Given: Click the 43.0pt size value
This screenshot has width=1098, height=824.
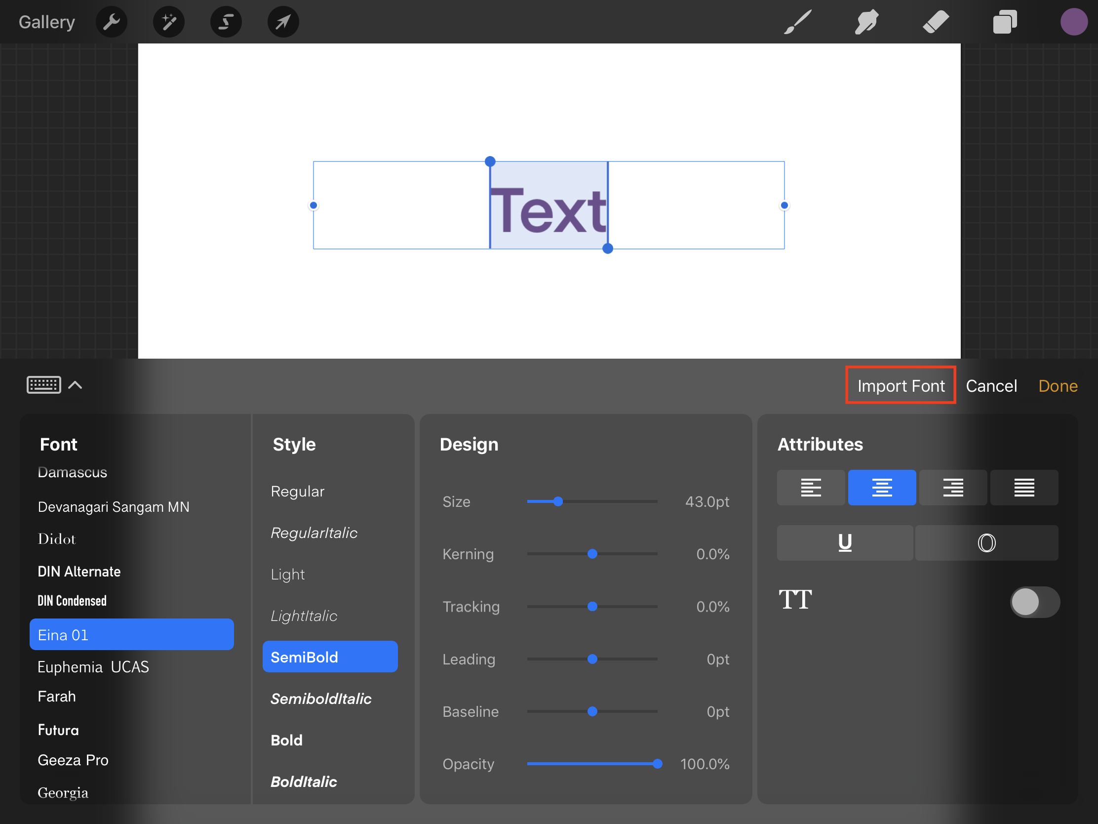Looking at the screenshot, I should pyautogui.click(x=707, y=501).
